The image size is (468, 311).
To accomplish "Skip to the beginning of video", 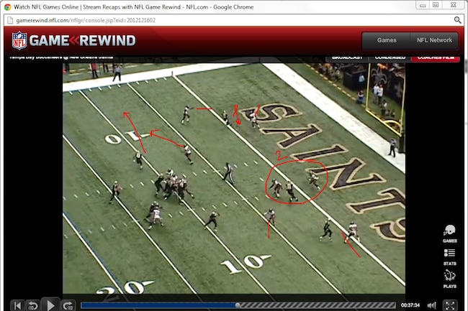I will click(x=17, y=305).
